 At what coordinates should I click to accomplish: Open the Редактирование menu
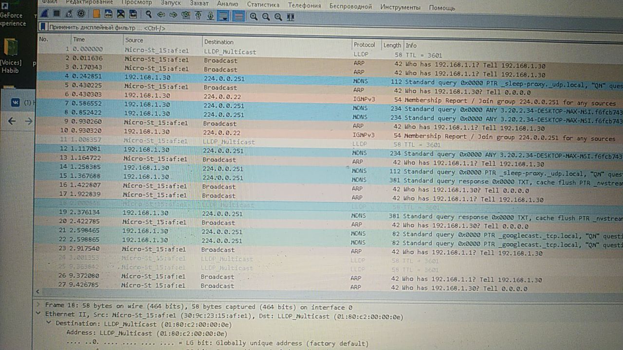89,2
